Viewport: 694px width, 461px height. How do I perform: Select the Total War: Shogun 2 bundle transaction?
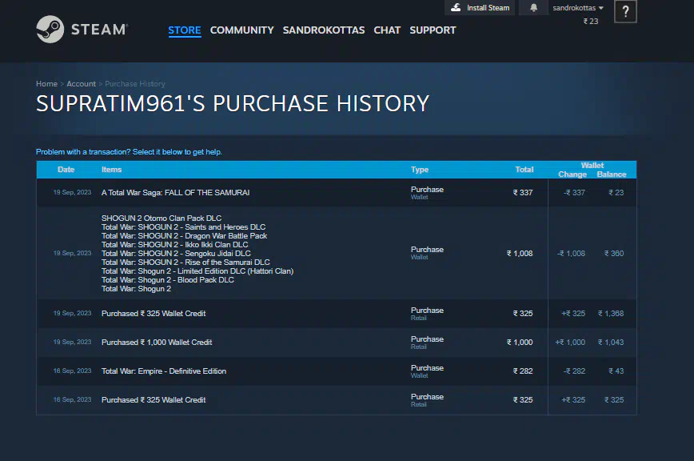[197, 253]
